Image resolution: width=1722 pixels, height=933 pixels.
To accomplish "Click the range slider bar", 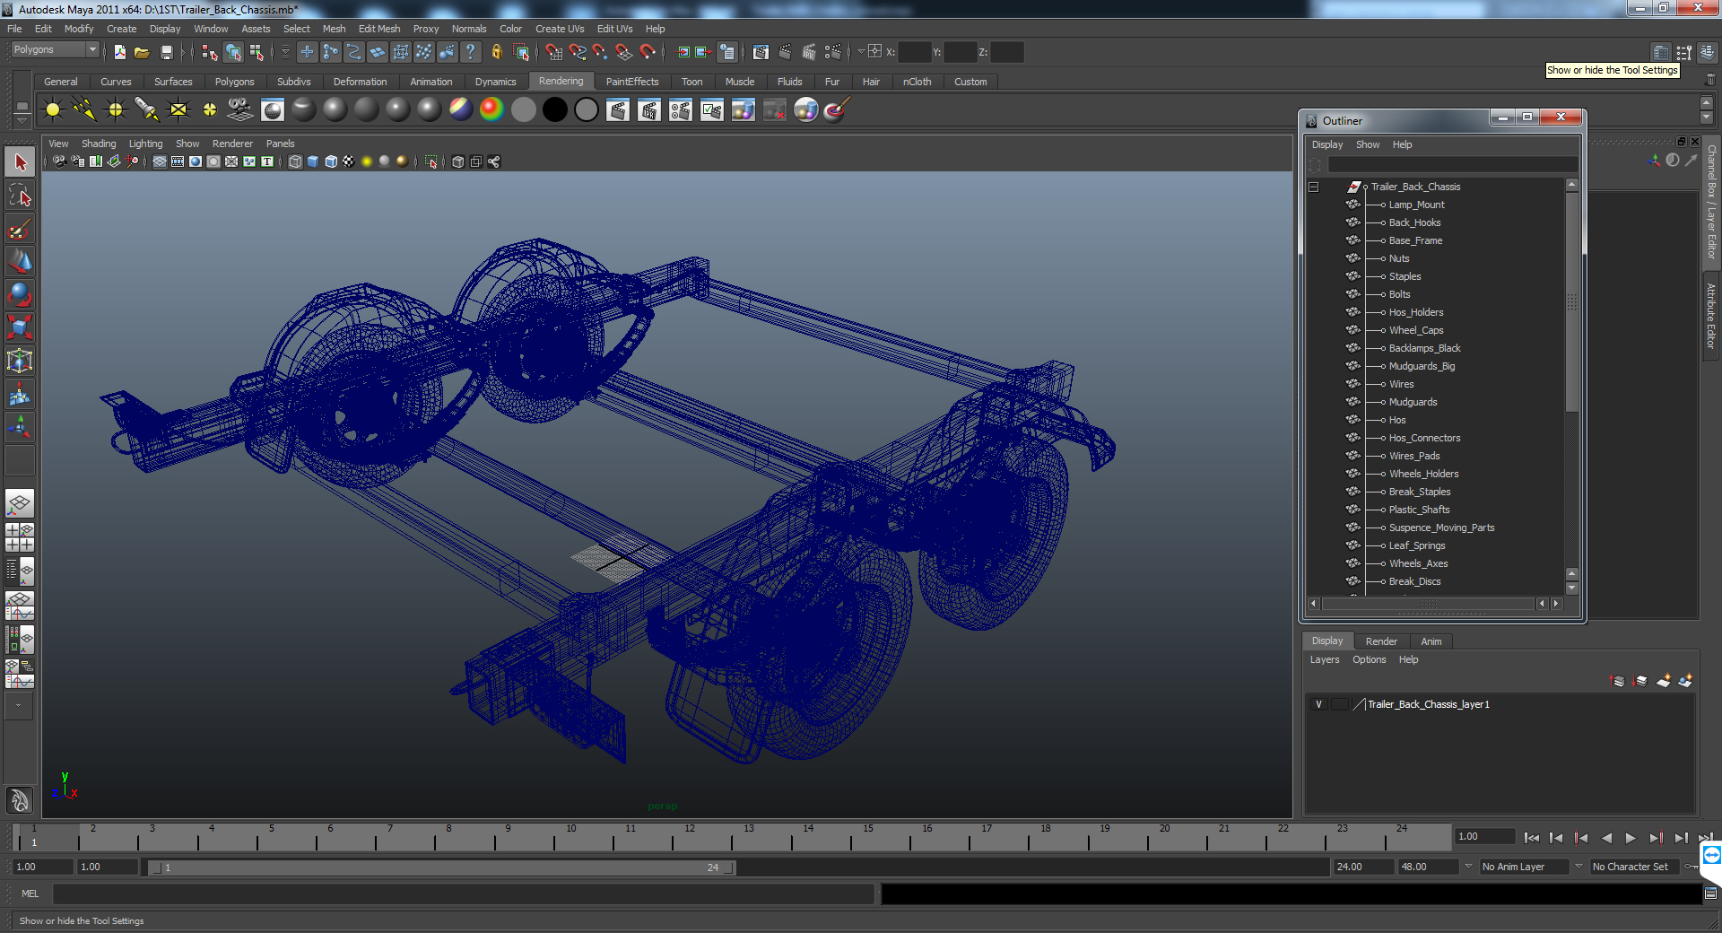I will pos(442,868).
